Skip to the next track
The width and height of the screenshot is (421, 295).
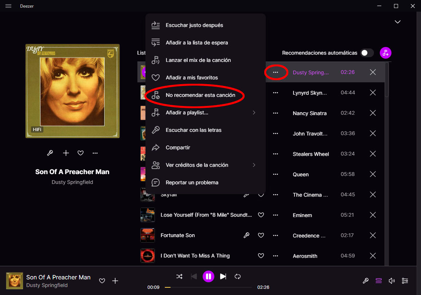[223, 276]
